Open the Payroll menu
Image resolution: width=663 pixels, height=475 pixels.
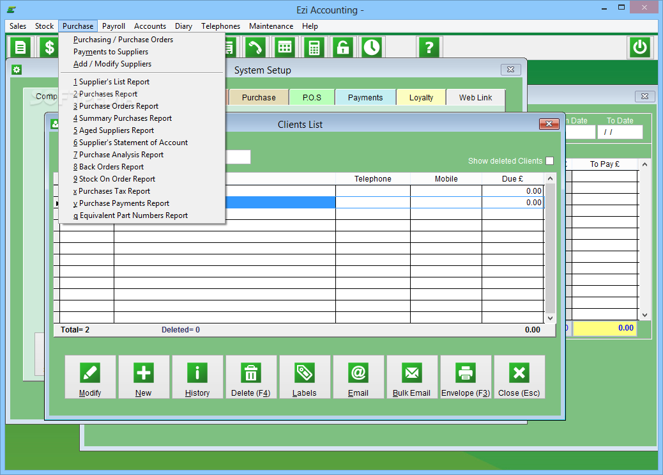114,26
